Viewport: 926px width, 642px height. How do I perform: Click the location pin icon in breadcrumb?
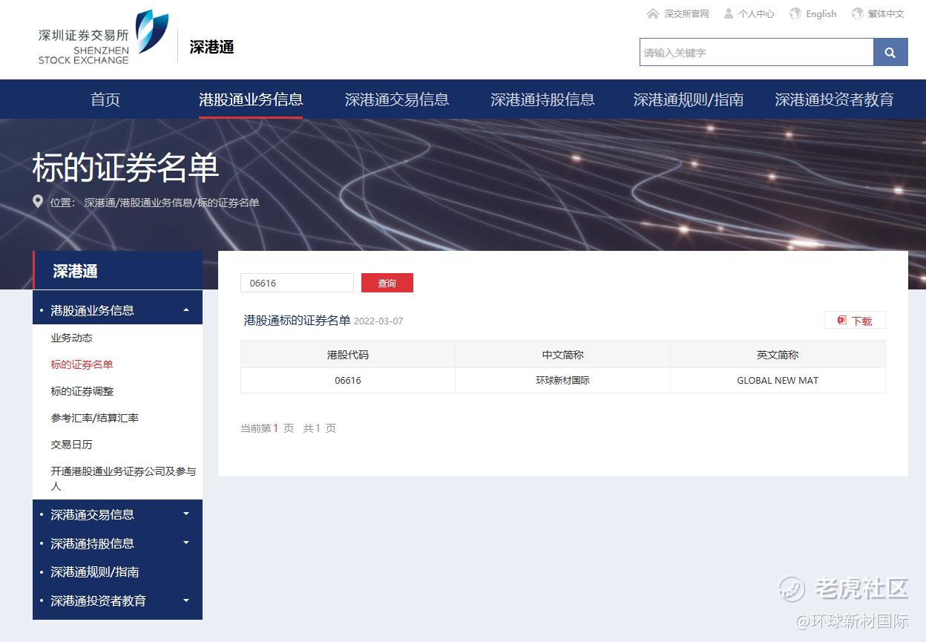[38, 201]
